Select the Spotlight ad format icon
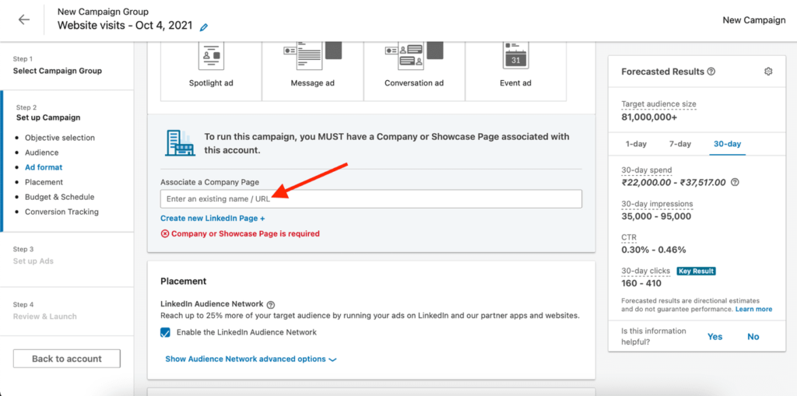This screenshot has width=797, height=396. (x=211, y=55)
